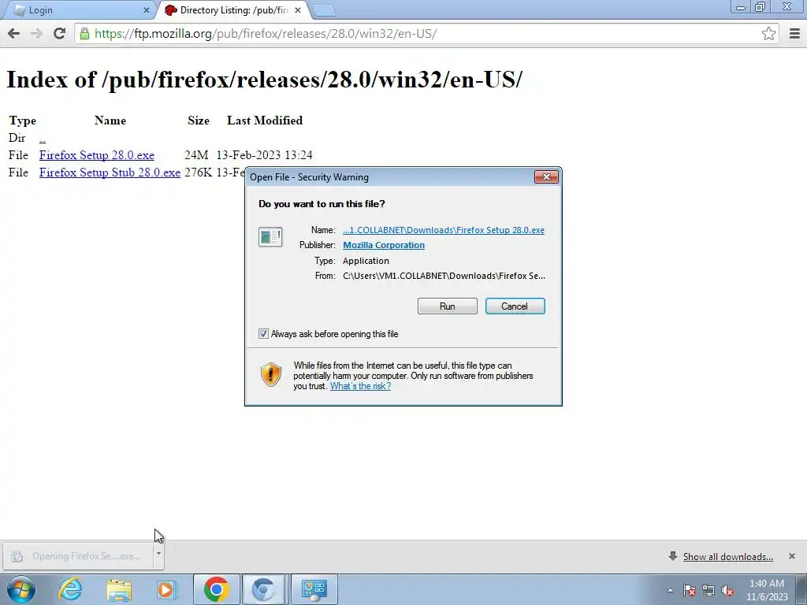Click the network tray icon
The height and width of the screenshot is (605, 807).
coord(708,591)
